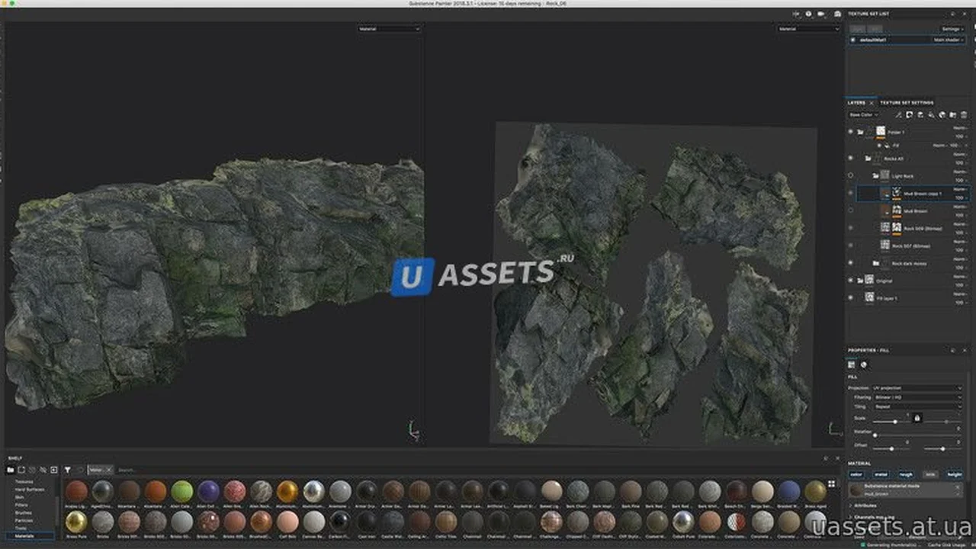Select the purple Alien material sphere
This screenshot has width=976, height=549.
tap(208, 491)
